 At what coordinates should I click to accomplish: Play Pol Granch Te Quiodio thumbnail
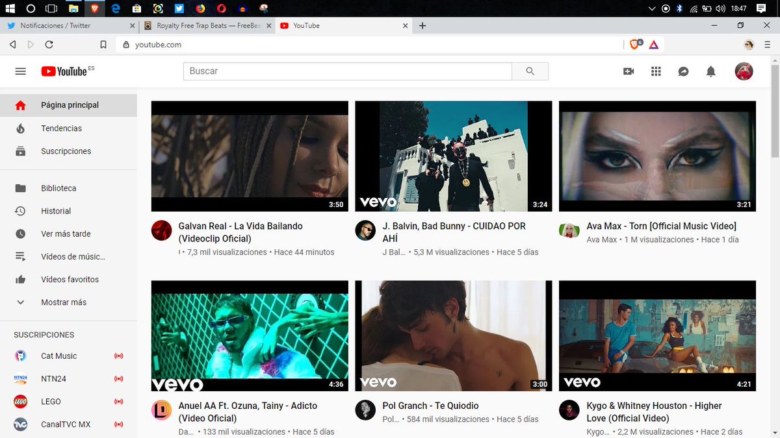click(454, 335)
